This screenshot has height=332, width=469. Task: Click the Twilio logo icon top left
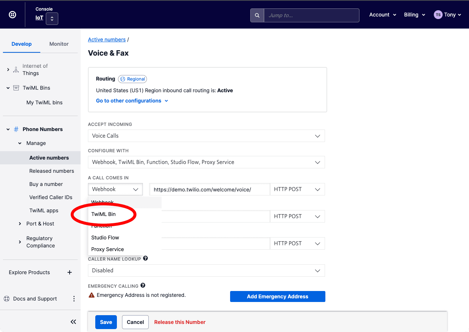[x=12, y=14]
